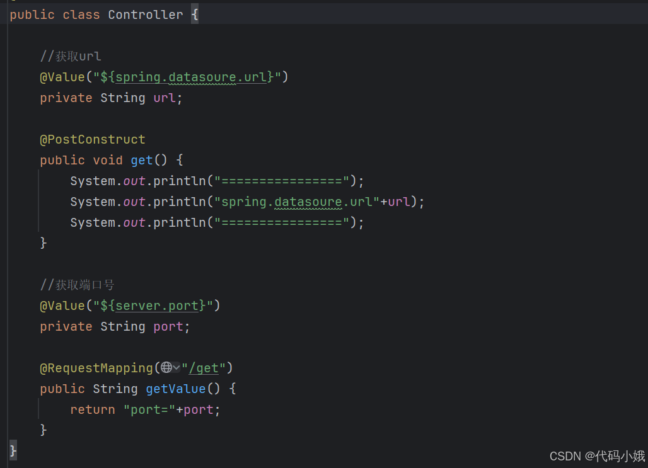The width and height of the screenshot is (648, 468).
Task: Click the //获取url comment
Action: (x=70, y=56)
